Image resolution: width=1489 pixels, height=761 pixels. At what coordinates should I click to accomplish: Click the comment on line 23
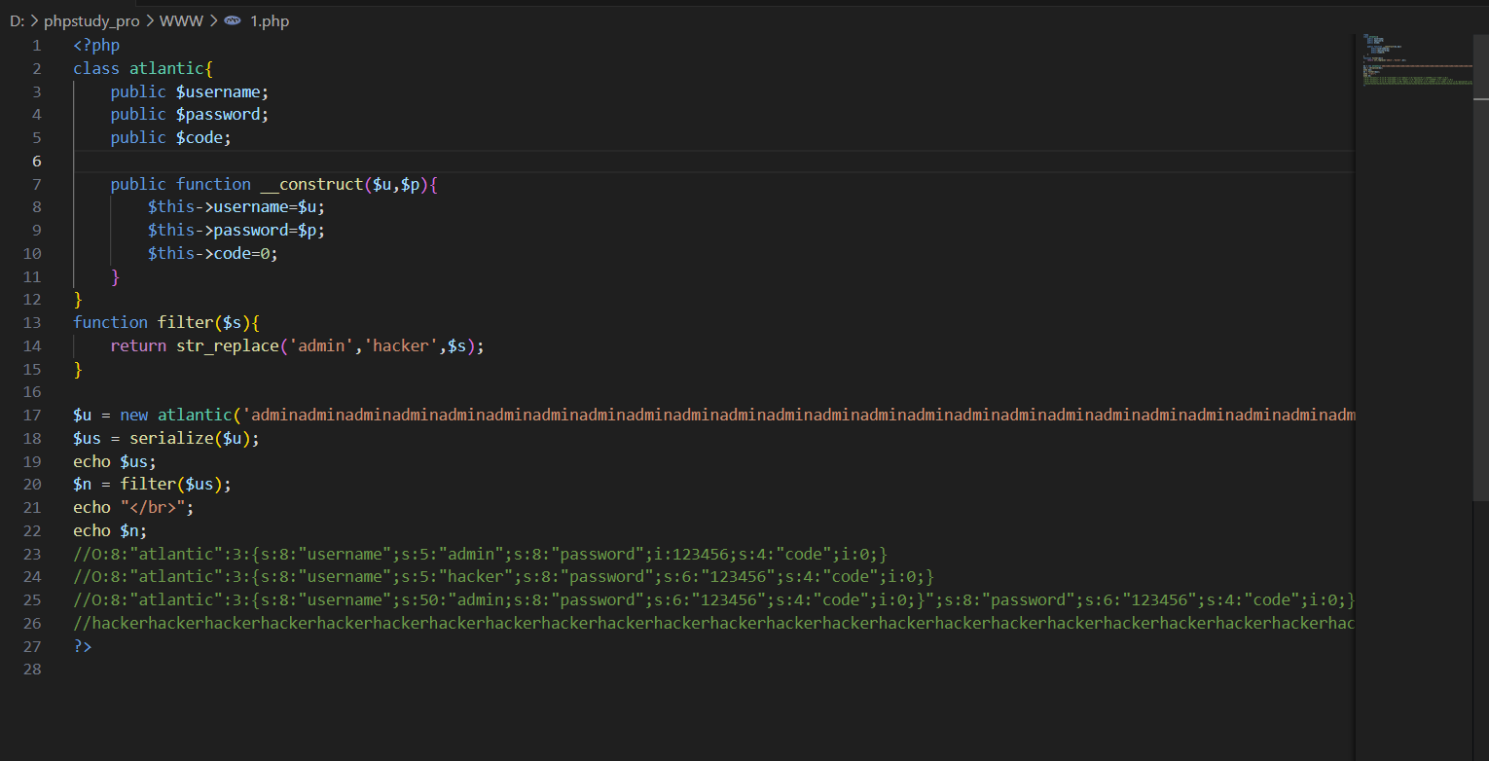click(481, 554)
